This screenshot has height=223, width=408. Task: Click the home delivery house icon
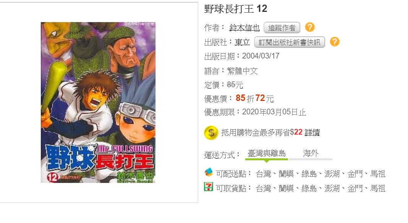click(x=209, y=172)
